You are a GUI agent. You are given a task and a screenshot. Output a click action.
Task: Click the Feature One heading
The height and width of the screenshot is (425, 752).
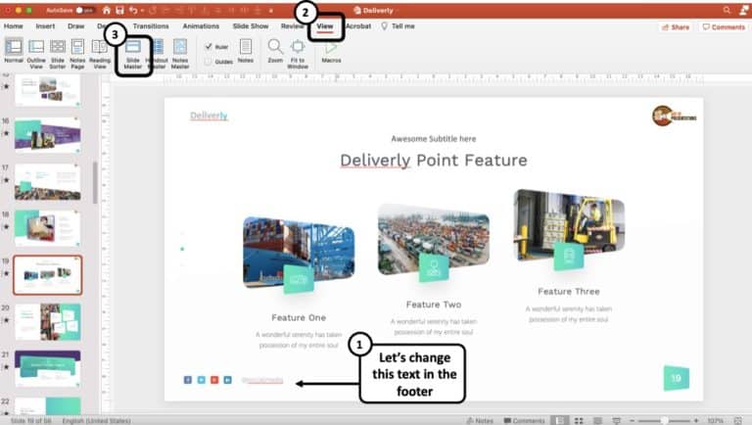point(299,317)
